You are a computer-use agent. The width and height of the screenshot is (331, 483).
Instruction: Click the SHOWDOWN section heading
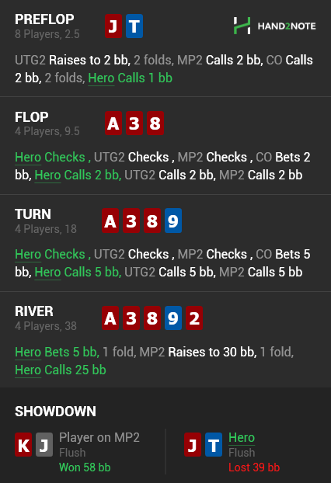click(x=55, y=412)
